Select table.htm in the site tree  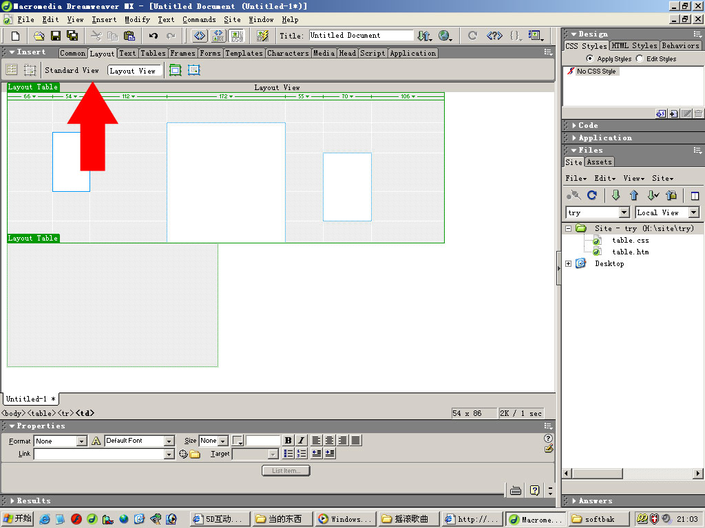coord(630,252)
